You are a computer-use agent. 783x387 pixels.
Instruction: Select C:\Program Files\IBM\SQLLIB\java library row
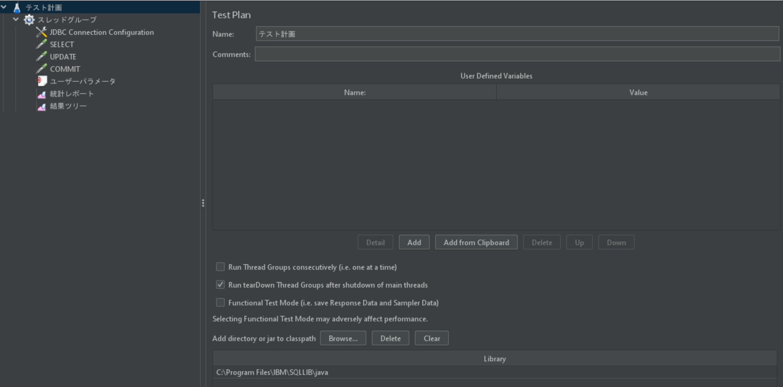point(495,372)
